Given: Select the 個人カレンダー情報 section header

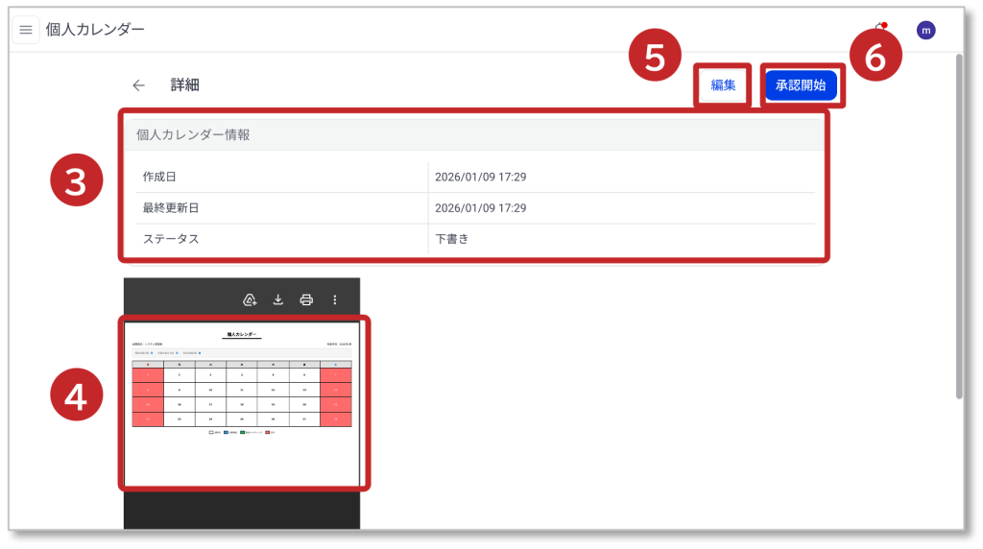Looking at the screenshot, I should coord(194,135).
